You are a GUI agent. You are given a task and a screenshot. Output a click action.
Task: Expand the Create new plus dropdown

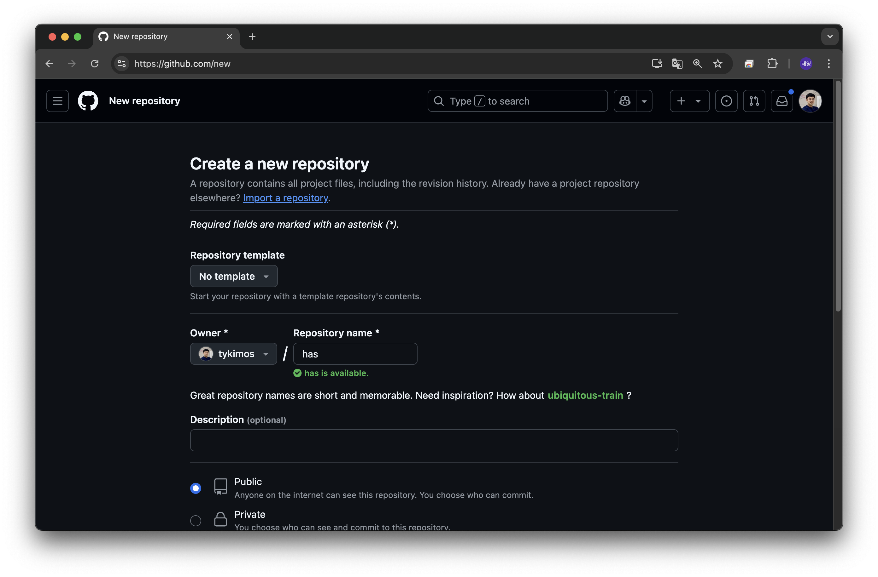[x=689, y=101]
